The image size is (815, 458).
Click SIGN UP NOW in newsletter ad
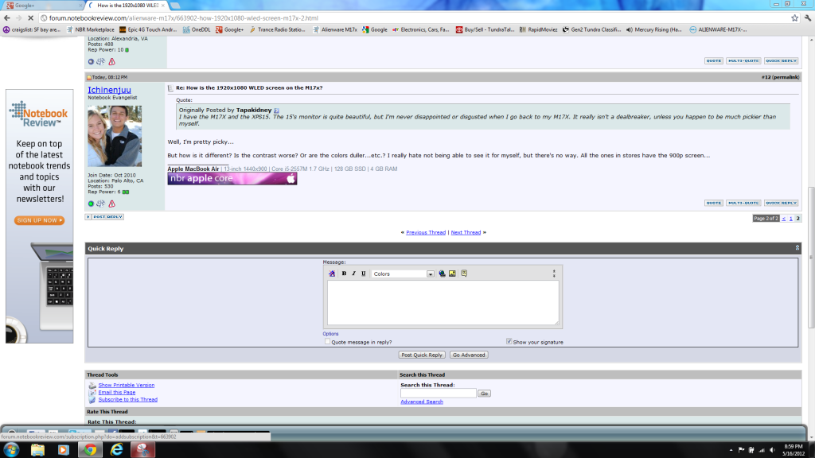[40, 221]
